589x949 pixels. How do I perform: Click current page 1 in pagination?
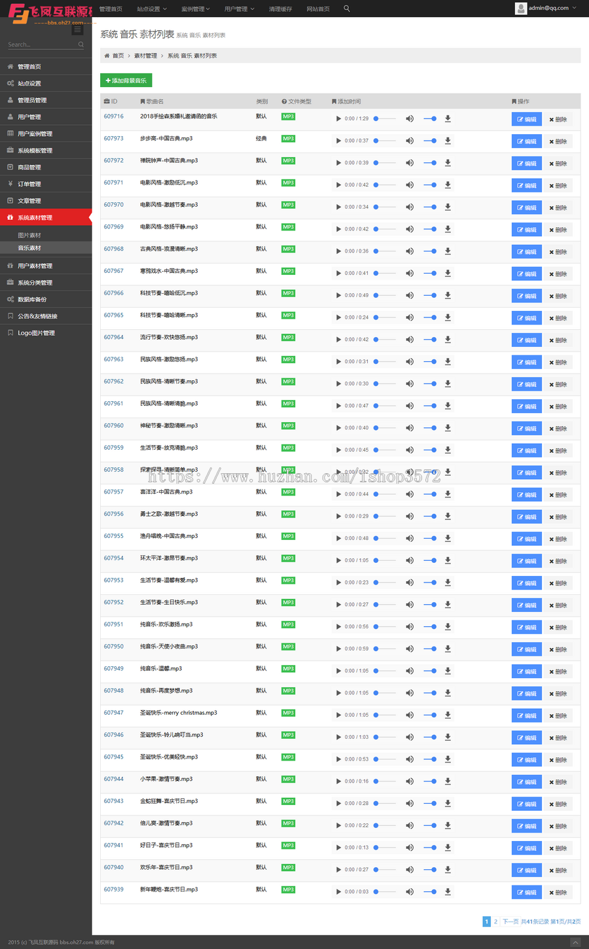pos(486,922)
